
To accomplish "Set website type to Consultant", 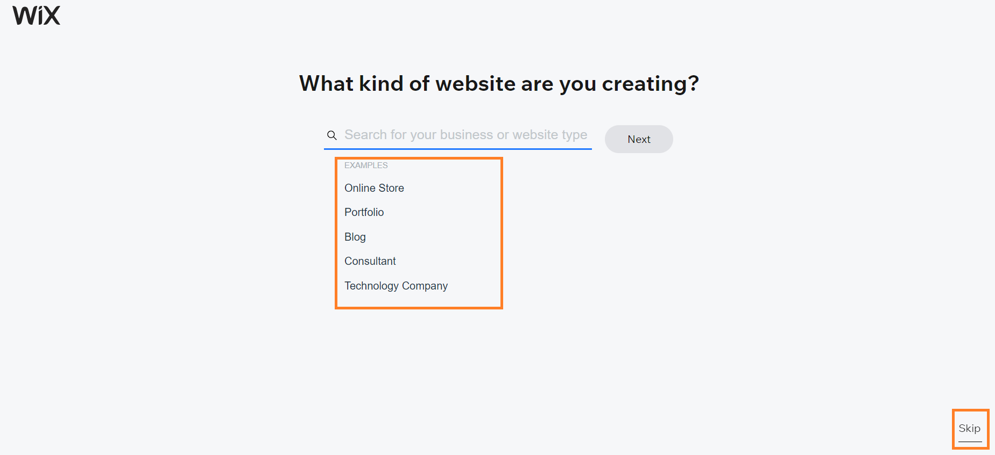I will point(370,261).
